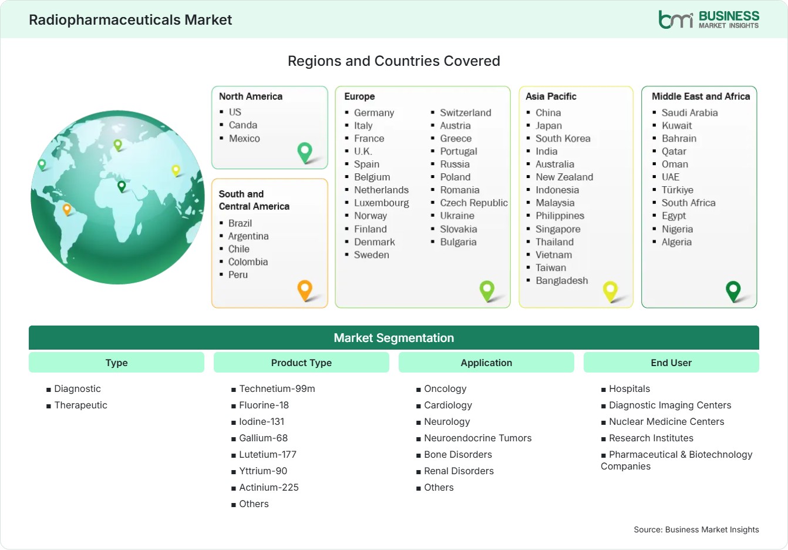Click Research Institutes under End User

651,438
